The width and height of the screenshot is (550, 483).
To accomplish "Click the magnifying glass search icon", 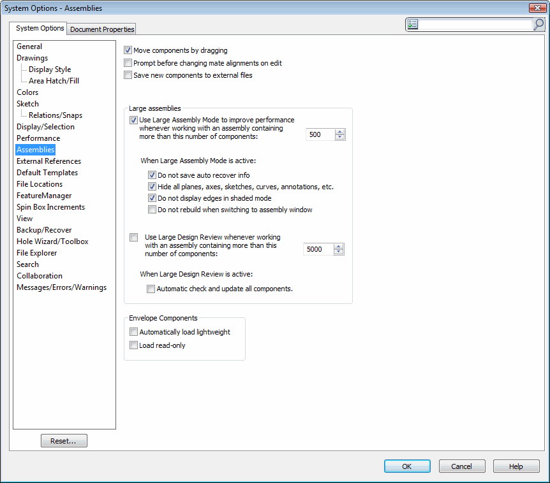I will [539, 24].
